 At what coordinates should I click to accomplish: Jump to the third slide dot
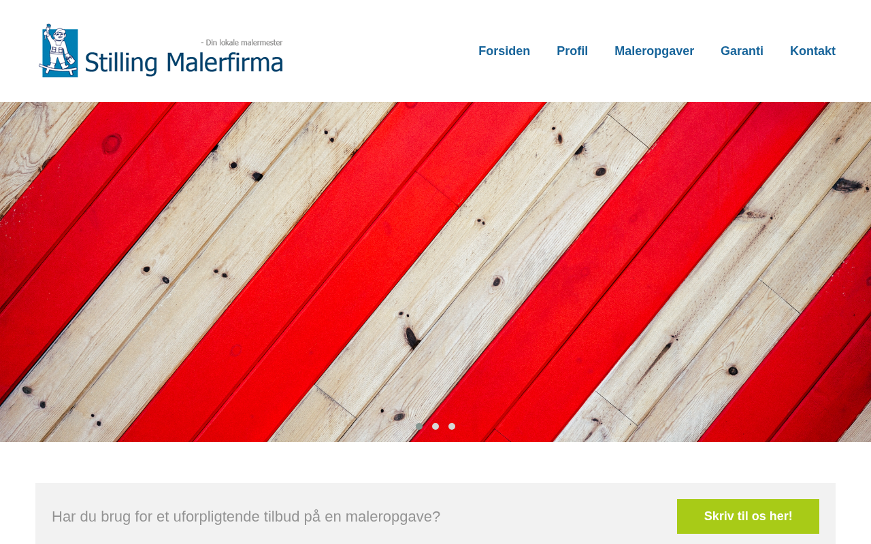(452, 426)
